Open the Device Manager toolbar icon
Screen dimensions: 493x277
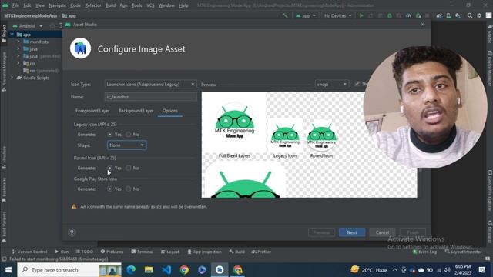pos(448,15)
